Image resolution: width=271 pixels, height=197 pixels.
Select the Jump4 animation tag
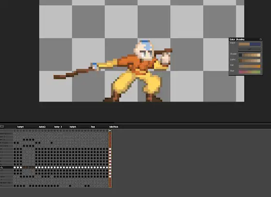(73, 127)
